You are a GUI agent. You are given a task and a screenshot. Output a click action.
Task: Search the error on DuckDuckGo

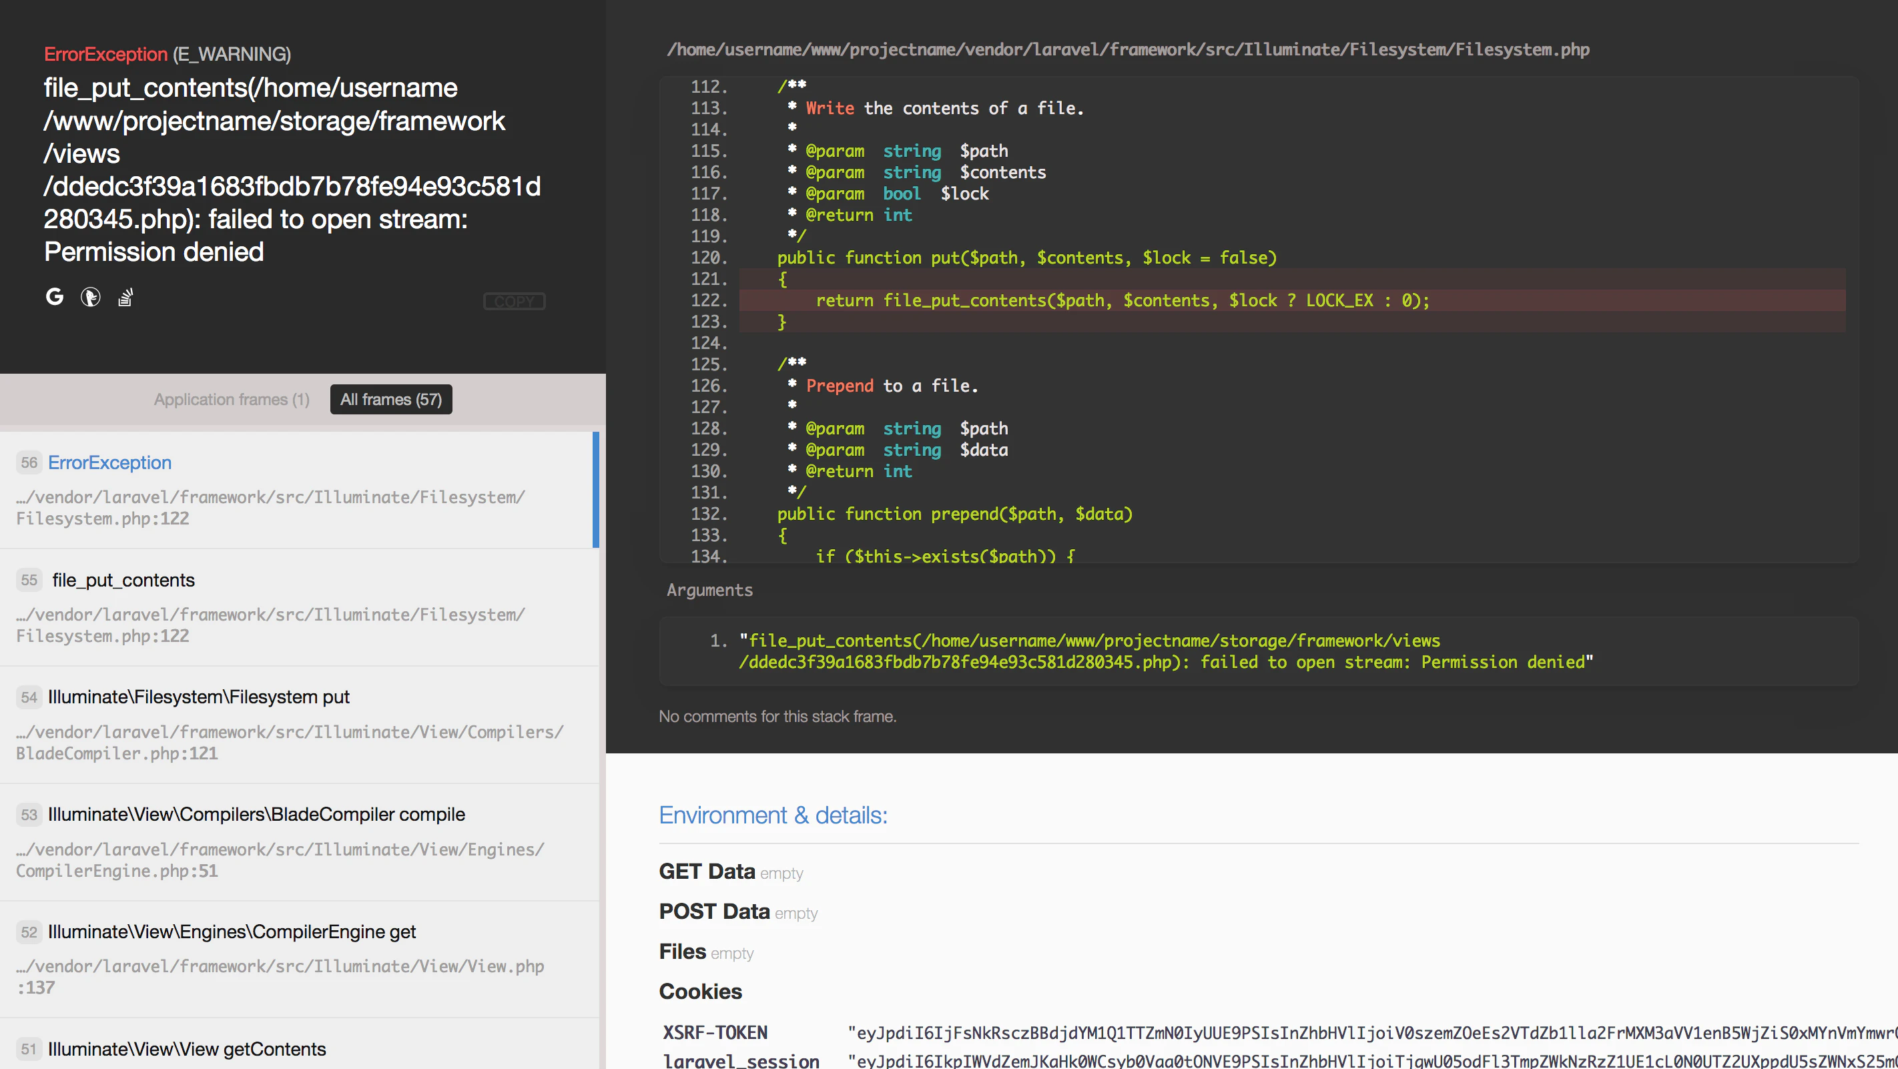pos(91,297)
